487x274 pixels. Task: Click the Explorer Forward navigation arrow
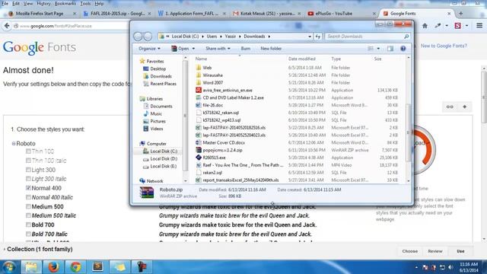(x=148, y=37)
